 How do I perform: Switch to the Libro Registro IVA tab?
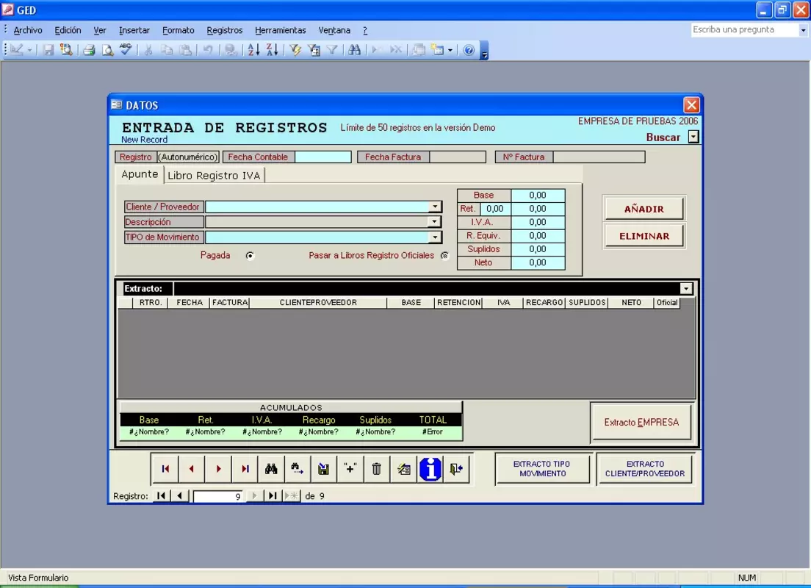tap(214, 176)
